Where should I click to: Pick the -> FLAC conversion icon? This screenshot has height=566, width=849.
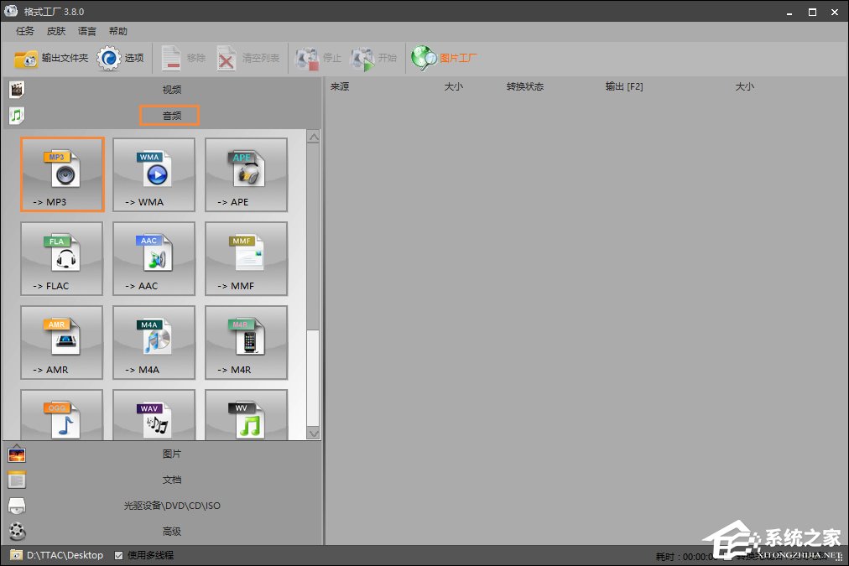click(x=62, y=258)
